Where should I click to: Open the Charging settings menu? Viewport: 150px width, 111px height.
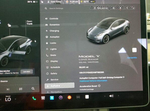coord(52,31)
